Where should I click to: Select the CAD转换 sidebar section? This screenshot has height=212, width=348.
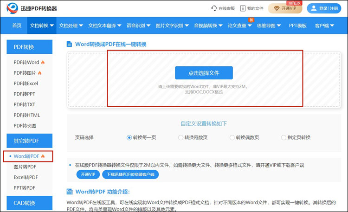click(x=30, y=203)
